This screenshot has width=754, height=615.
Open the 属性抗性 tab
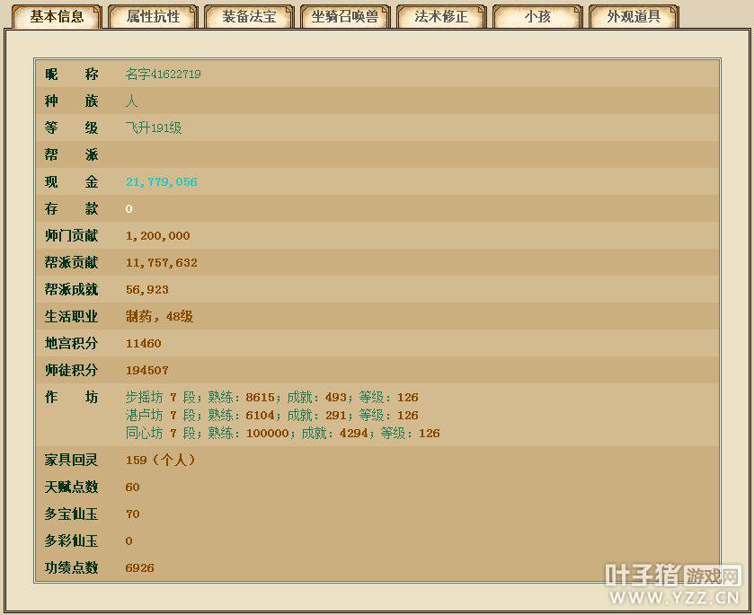(153, 16)
